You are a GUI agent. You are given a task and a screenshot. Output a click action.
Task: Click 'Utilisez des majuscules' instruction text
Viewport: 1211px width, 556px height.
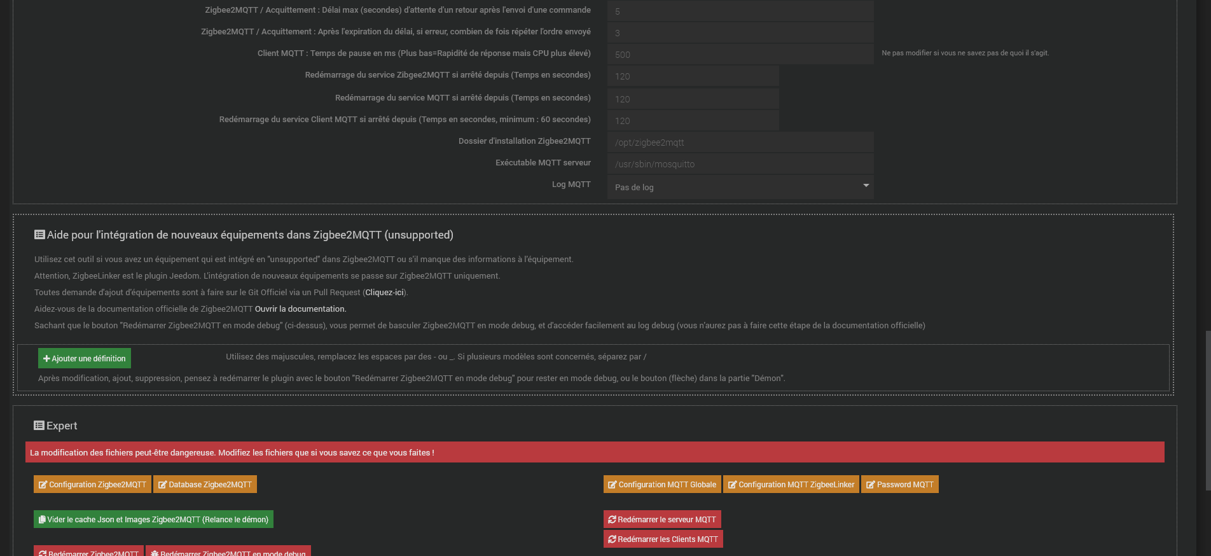click(x=436, y=357)
